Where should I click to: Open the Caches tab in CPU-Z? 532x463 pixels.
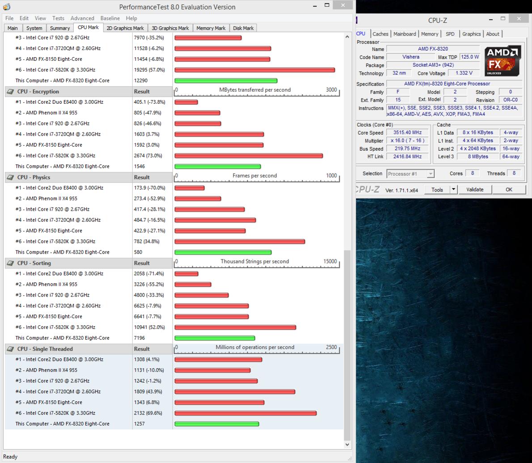coord(380,34)
